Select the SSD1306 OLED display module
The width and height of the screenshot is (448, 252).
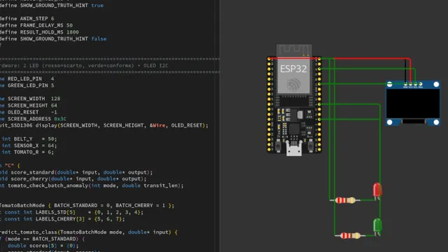click(413, 103)
